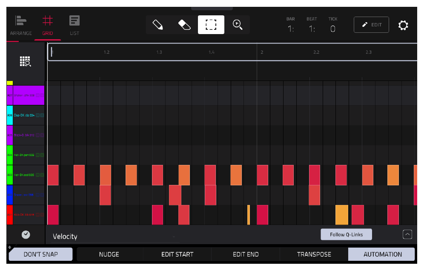Choose the magnifier zoom tool
This screenshot has height=271, width=424.
coord(238,25)
